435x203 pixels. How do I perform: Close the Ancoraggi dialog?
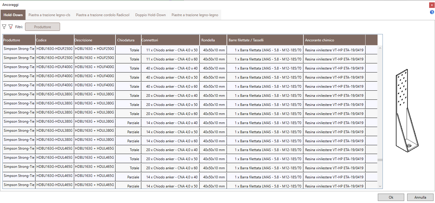(432, 5)
